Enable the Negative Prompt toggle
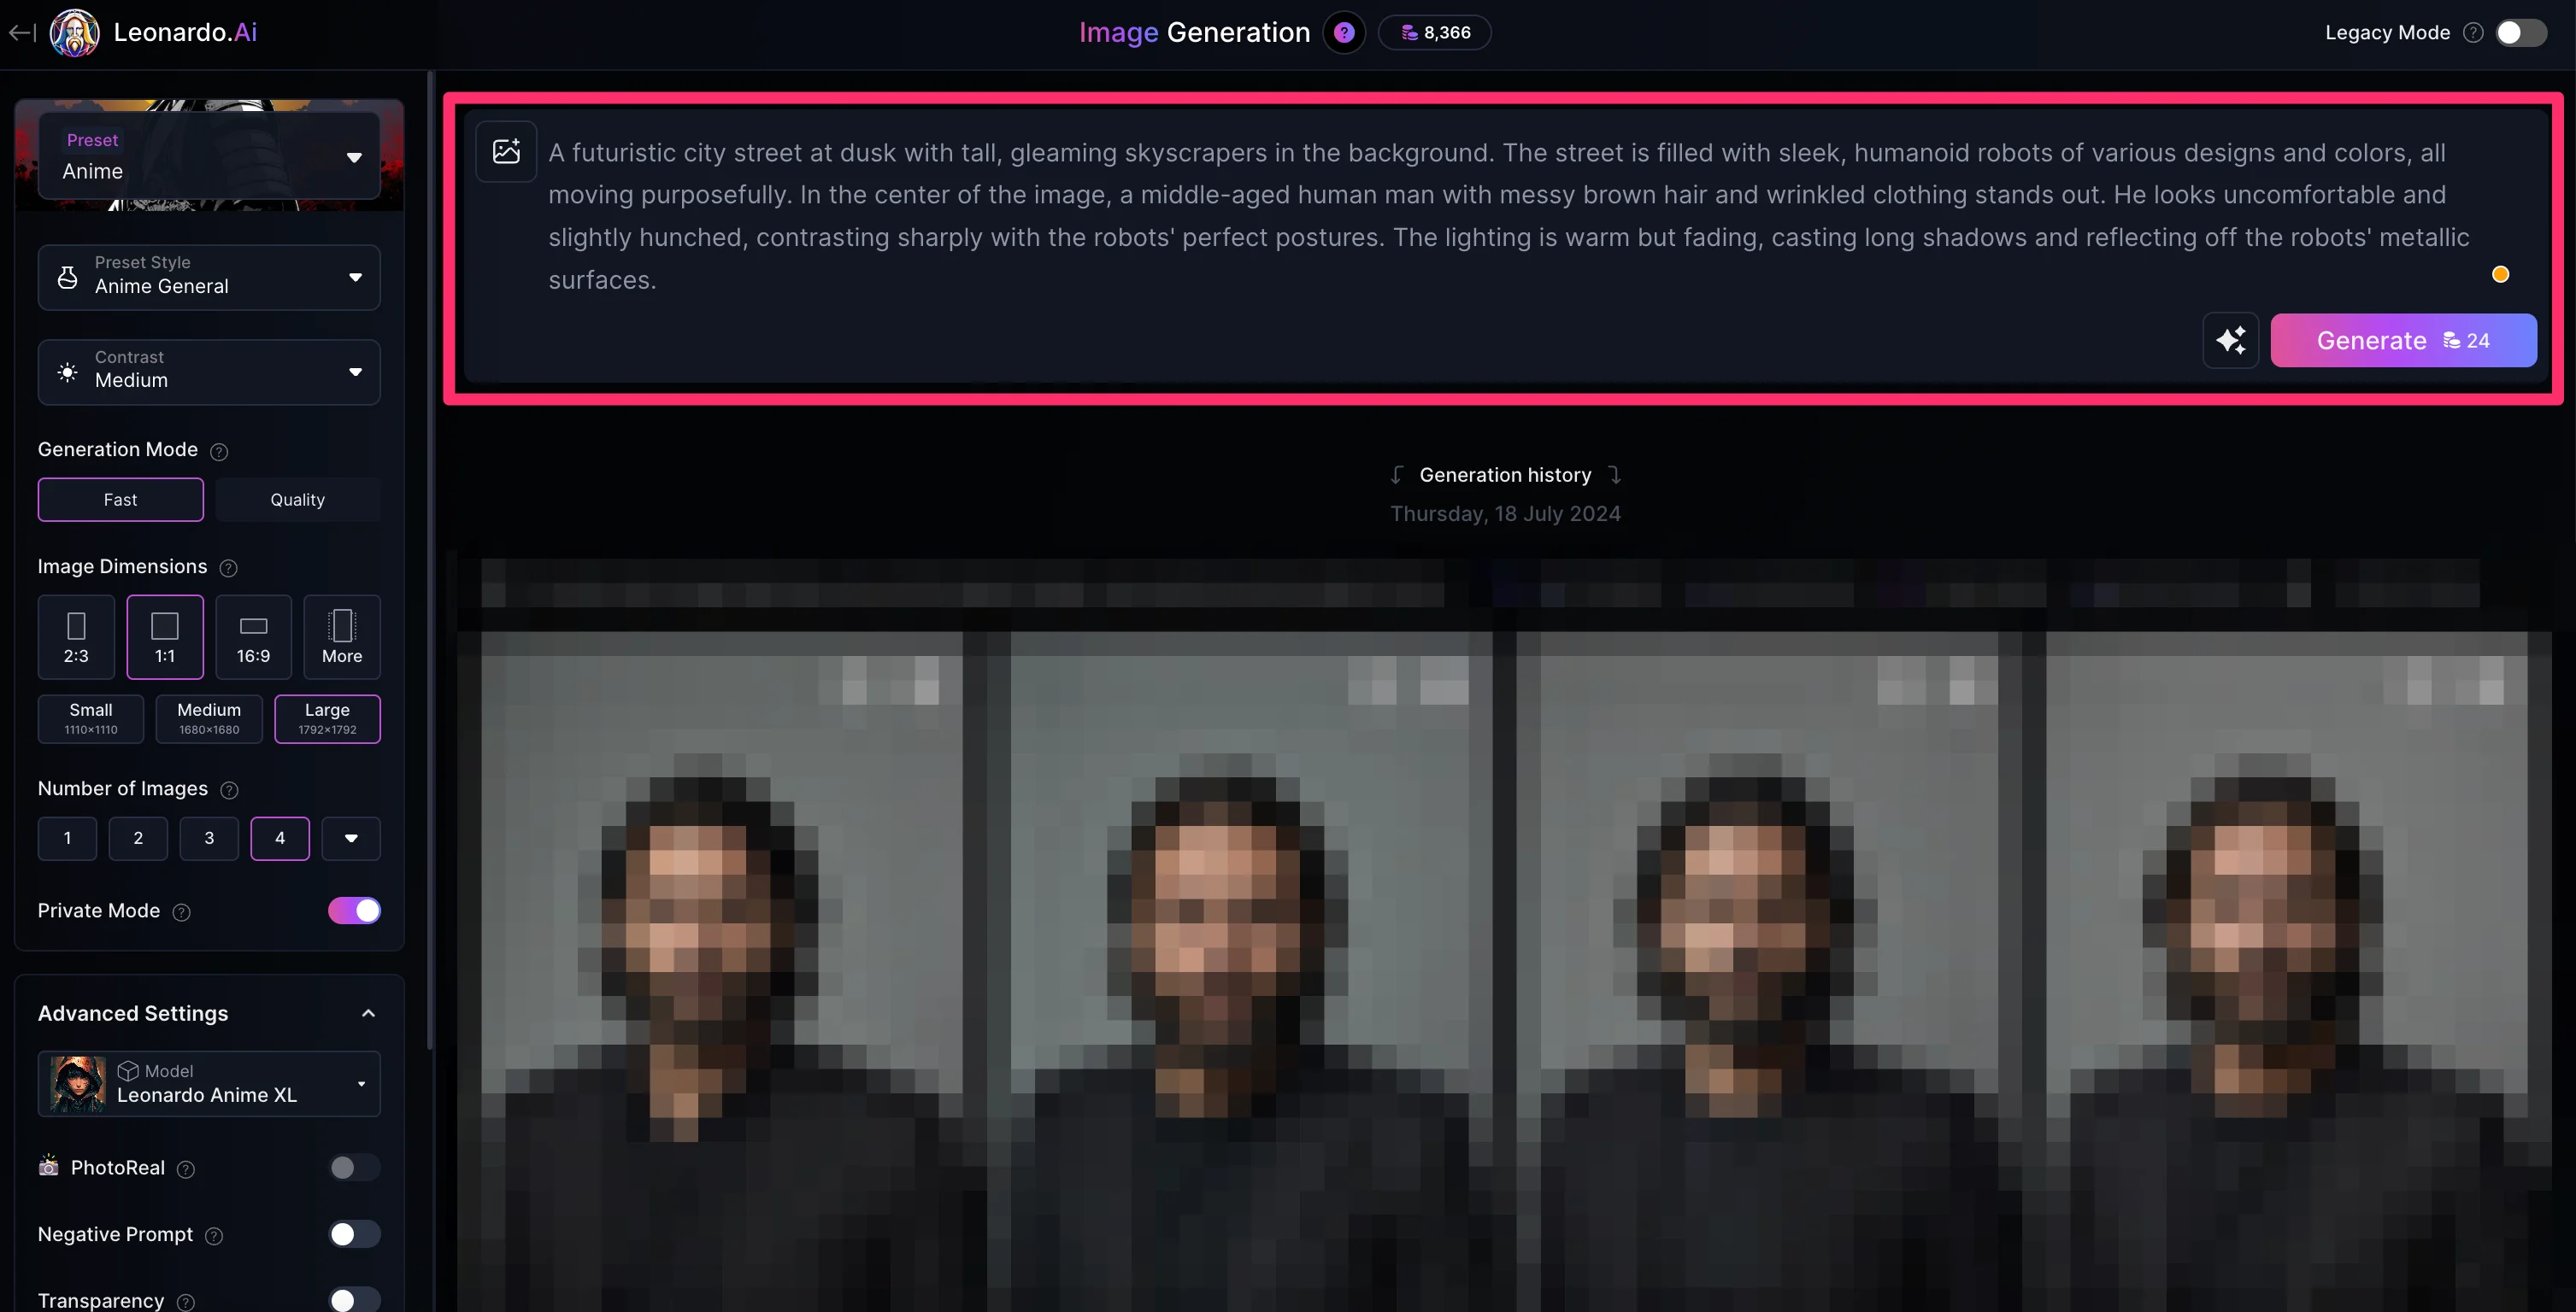 coord(354,1234)
